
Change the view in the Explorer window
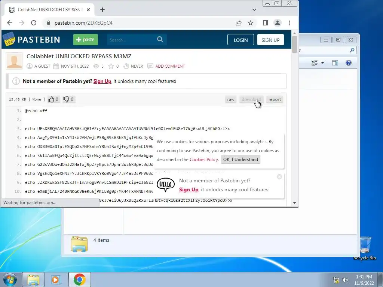pos(315,63)
